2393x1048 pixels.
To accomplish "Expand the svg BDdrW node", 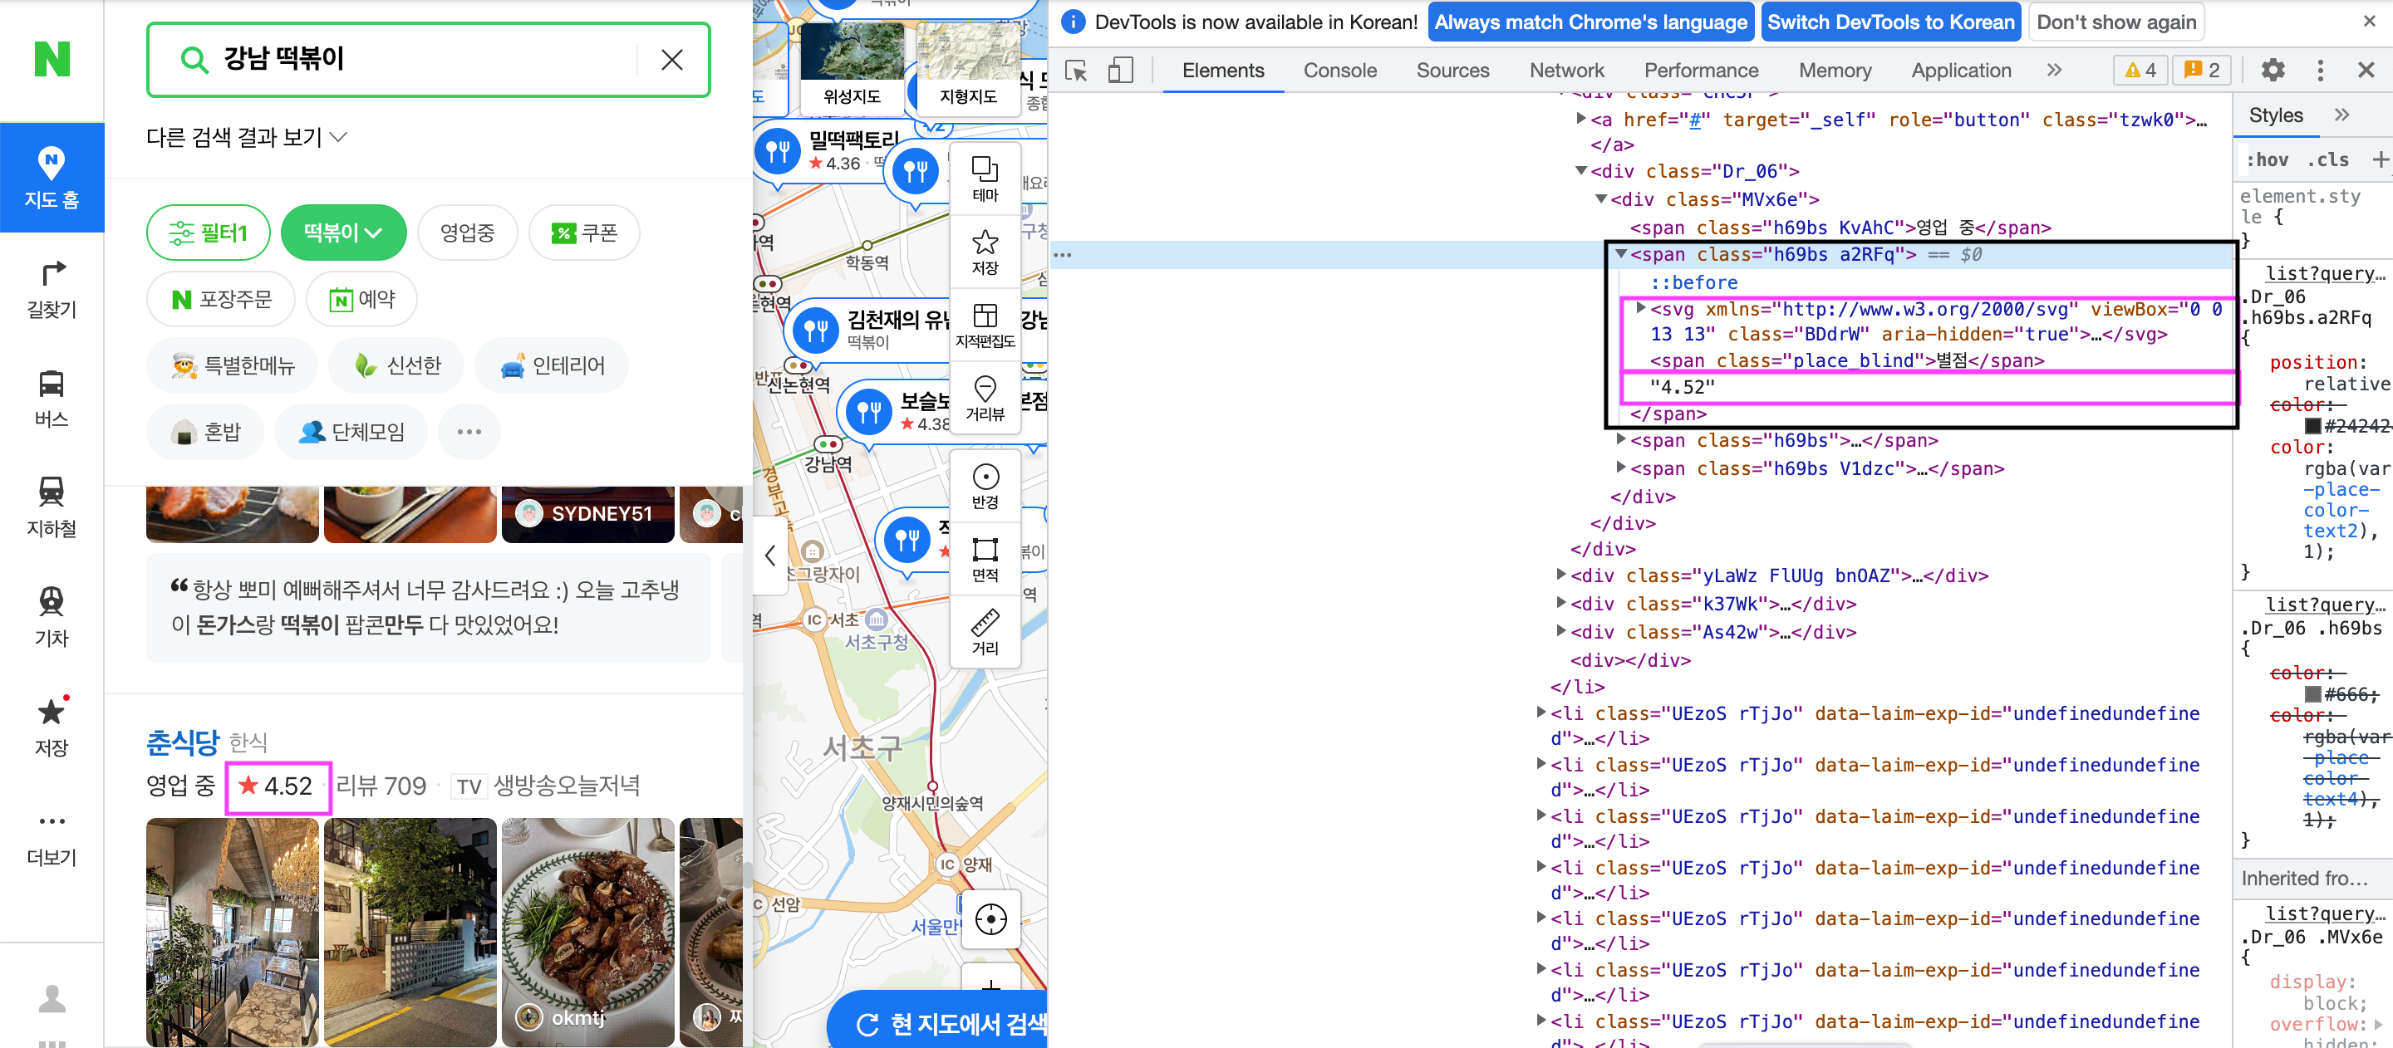I will (x=1642, y=309).
